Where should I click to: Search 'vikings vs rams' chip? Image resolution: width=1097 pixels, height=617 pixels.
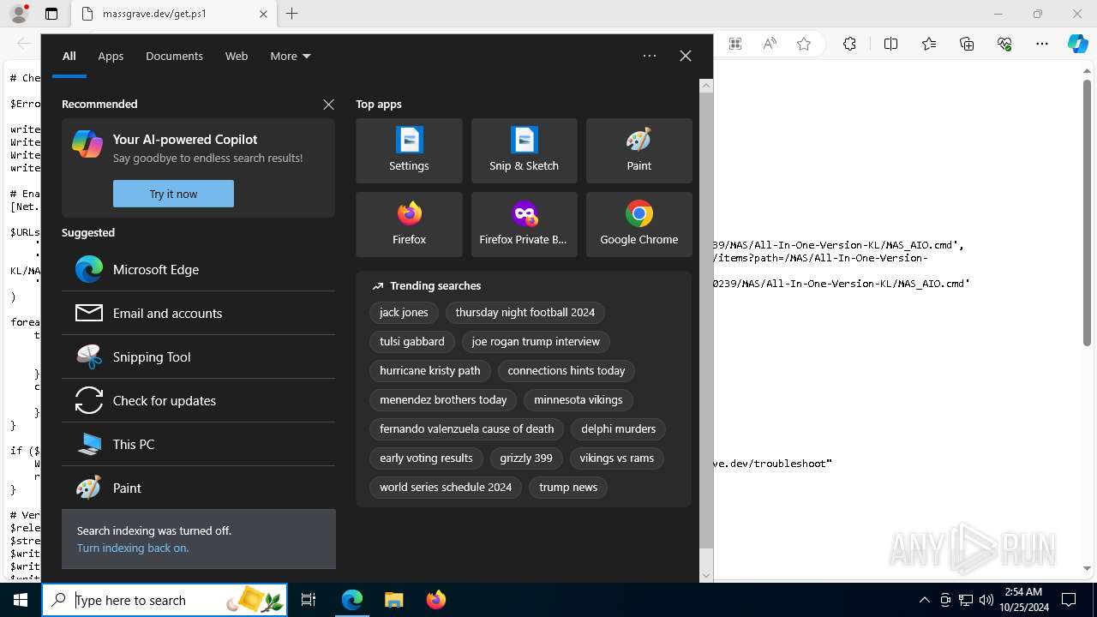[617, 458]
